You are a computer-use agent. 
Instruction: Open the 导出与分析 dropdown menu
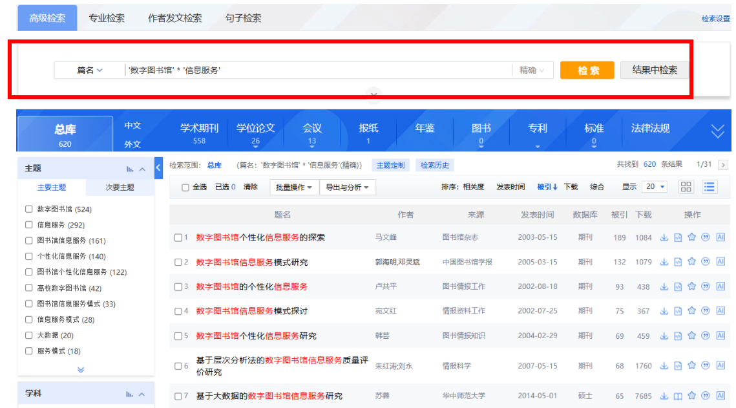pyautogui.click(x=347, y=188)
